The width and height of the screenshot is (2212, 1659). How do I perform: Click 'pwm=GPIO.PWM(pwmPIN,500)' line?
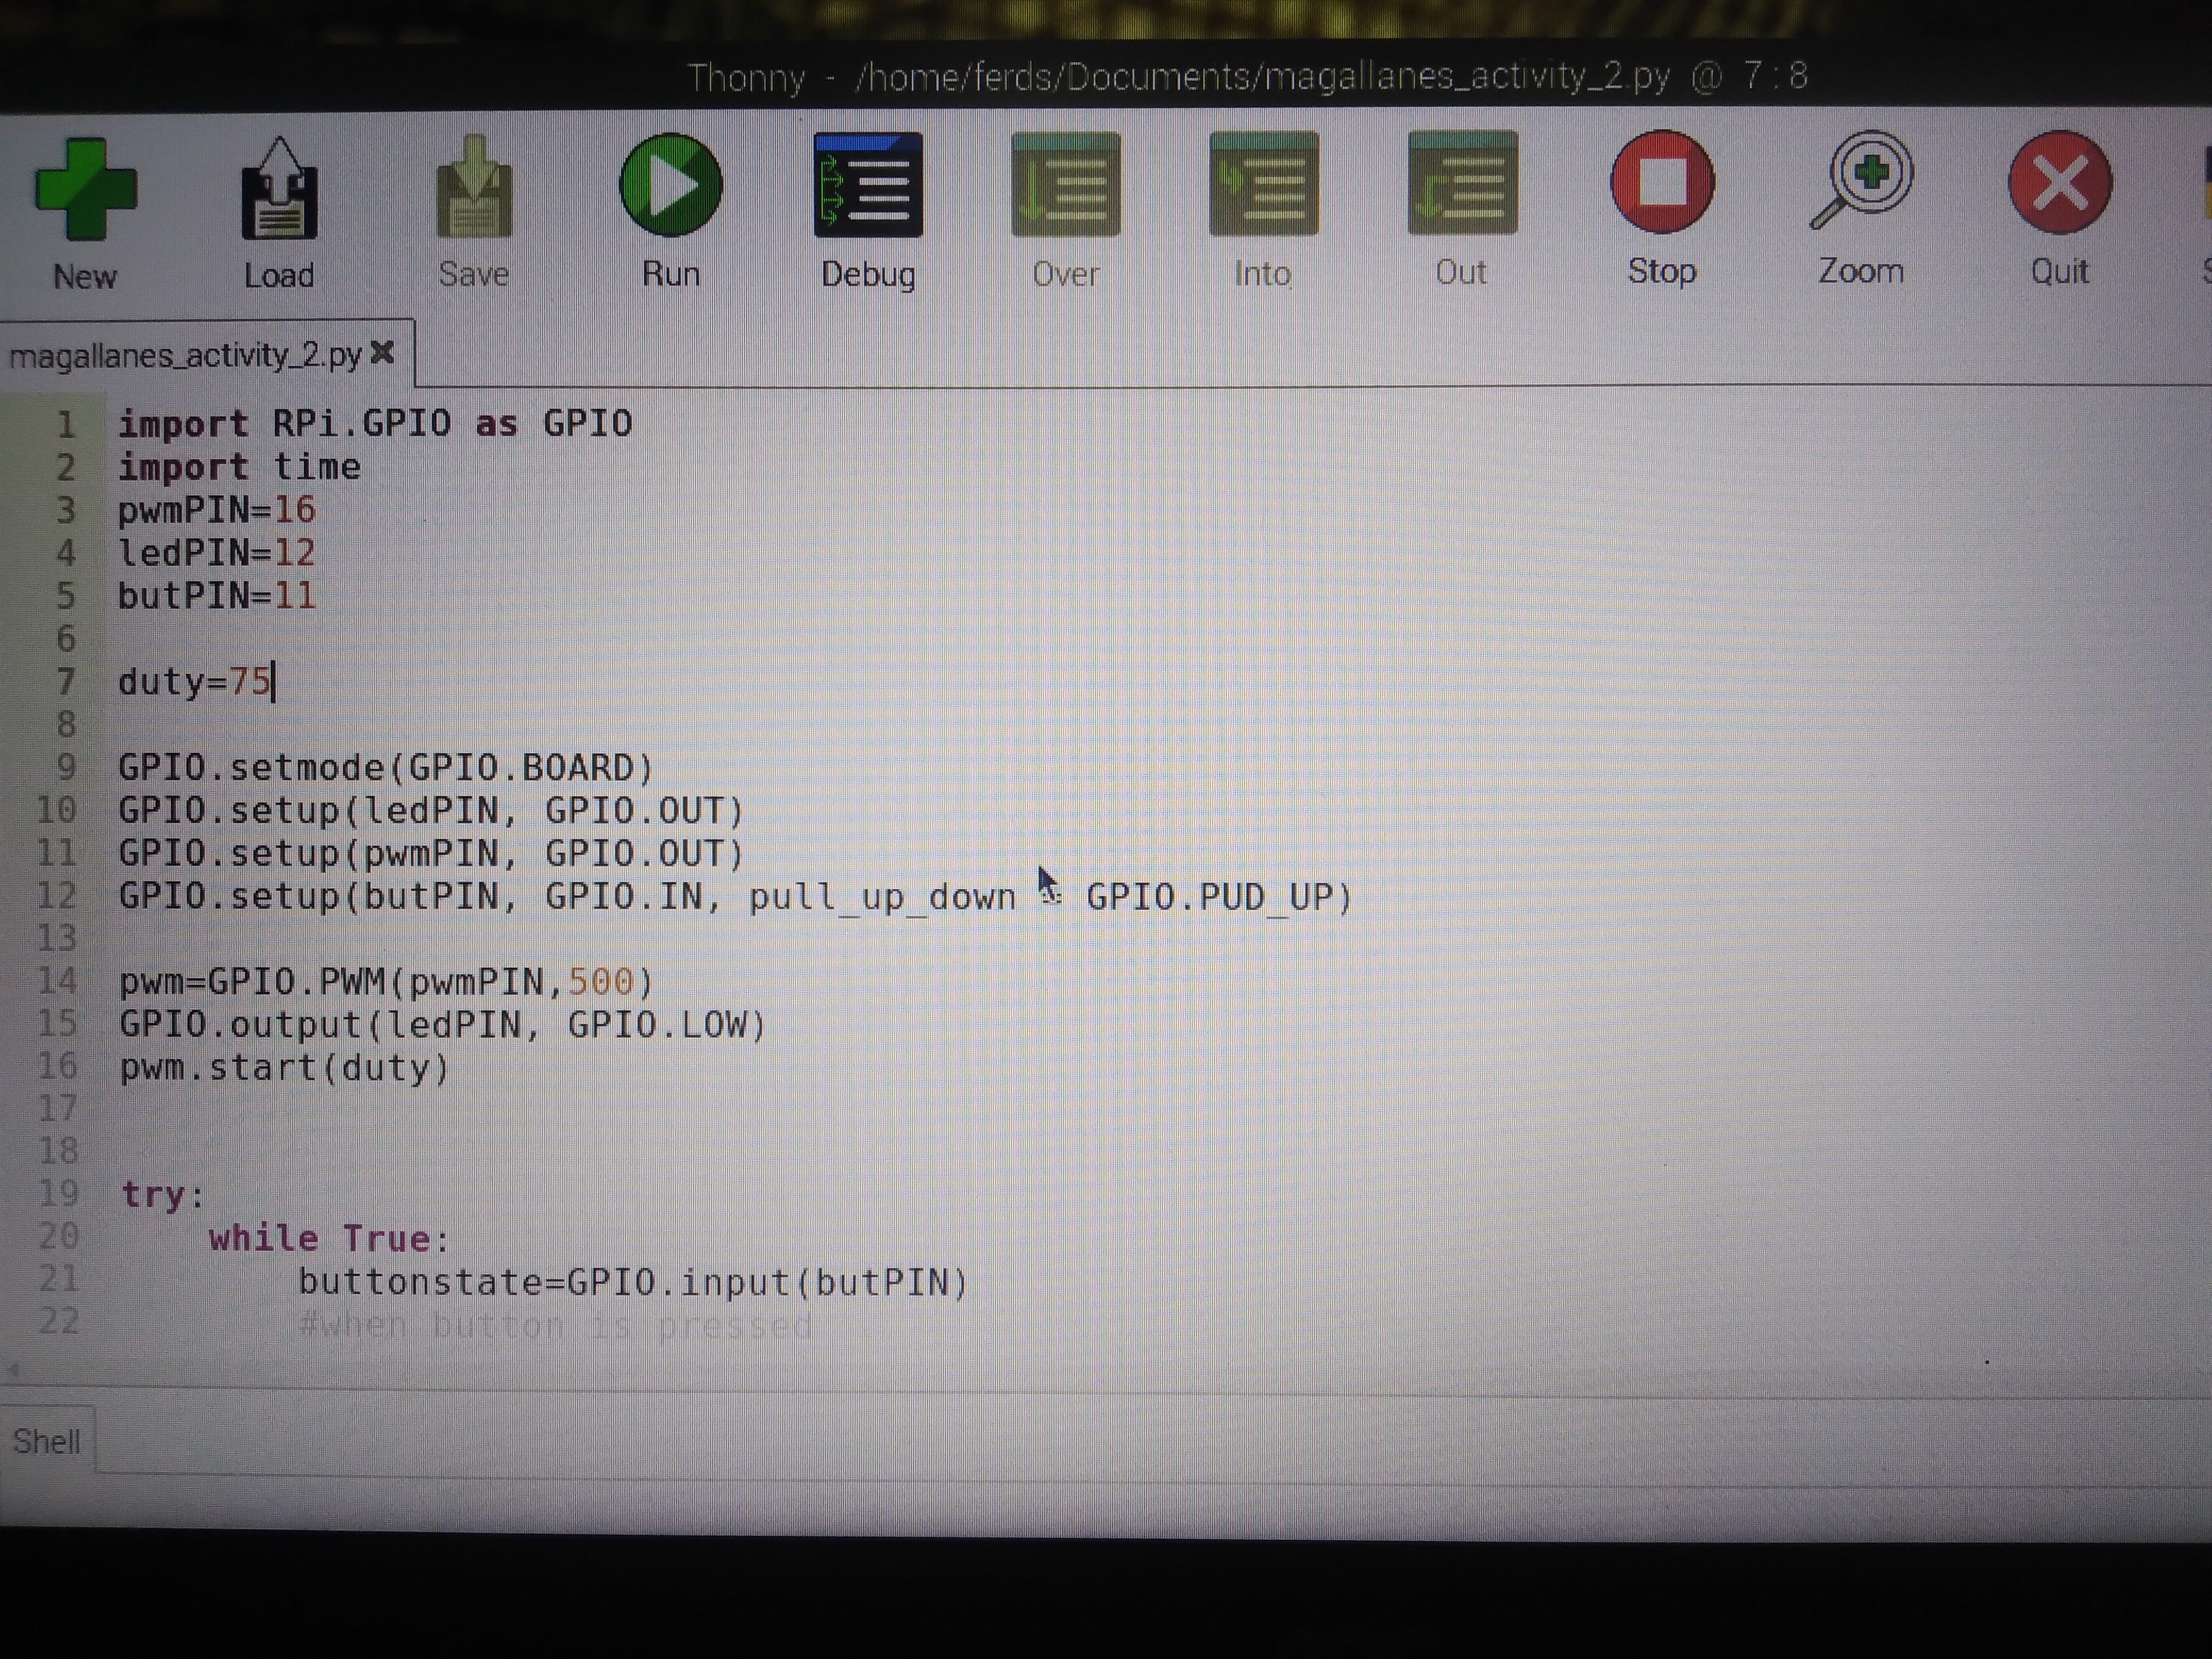[386, 982]
